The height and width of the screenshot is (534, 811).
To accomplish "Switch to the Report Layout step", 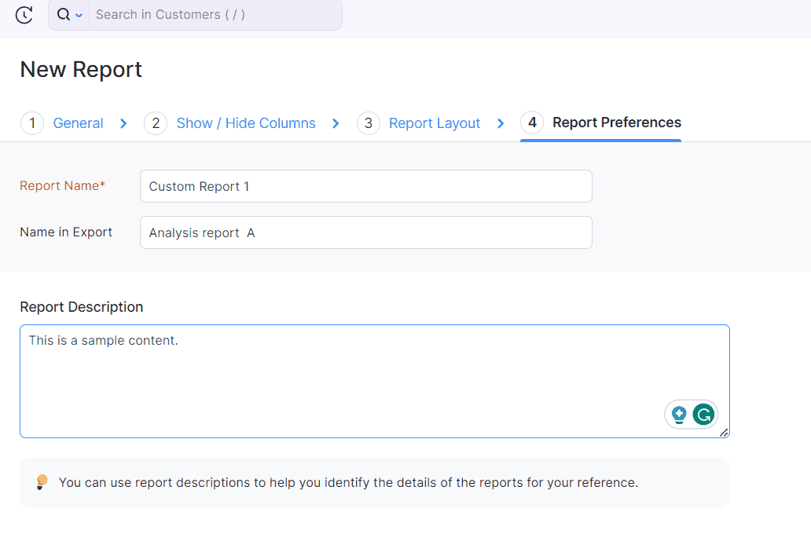I will point(435,123).
